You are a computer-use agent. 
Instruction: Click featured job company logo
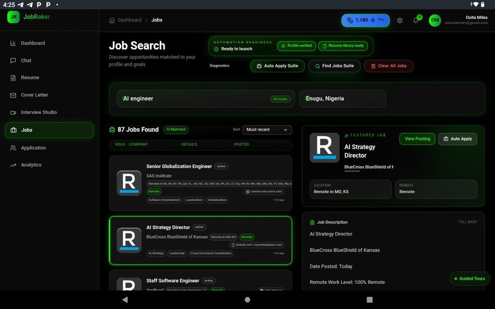point(324,148)
